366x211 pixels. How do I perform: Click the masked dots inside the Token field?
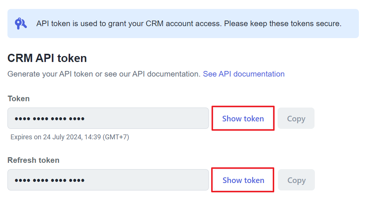50,119
